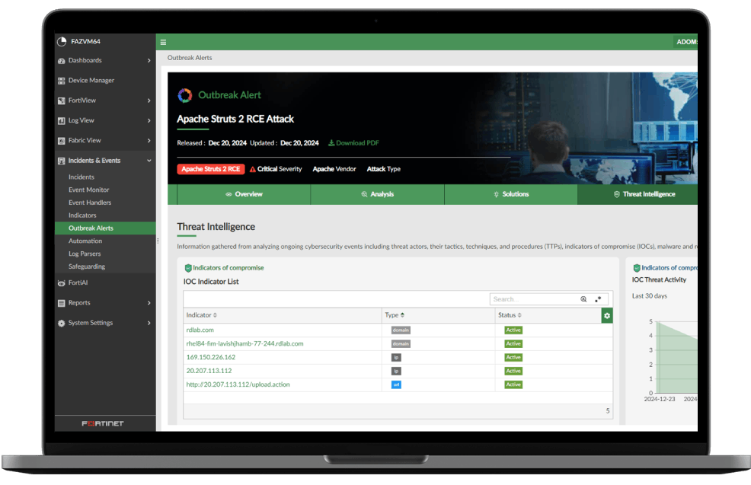The height and width of the screenshot is (485, 751).
Task: Click the colorful Outbreak Alert logo icon
Action: (184, 95)
